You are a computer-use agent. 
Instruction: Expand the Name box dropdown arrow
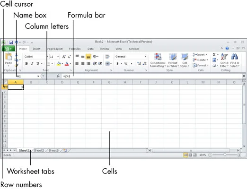38,76
